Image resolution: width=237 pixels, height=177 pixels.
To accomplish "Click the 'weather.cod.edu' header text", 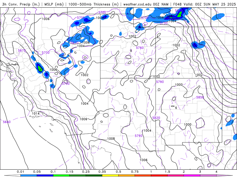I will 137,4.
